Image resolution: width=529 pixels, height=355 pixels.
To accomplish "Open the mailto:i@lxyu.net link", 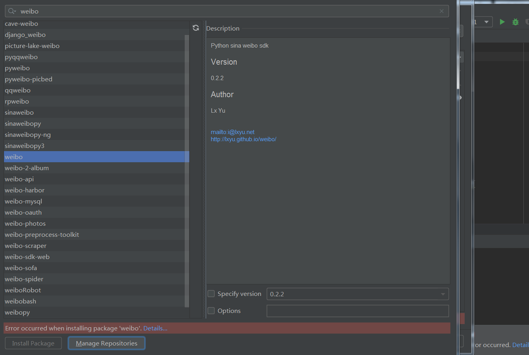I will pyautogui.click(x=233, y=132).
